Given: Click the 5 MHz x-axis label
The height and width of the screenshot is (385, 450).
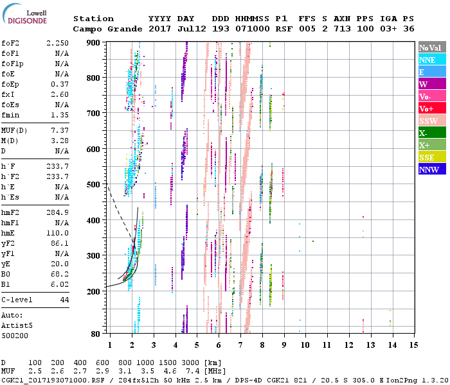Looking at the screenshot, I should point(197,345).
